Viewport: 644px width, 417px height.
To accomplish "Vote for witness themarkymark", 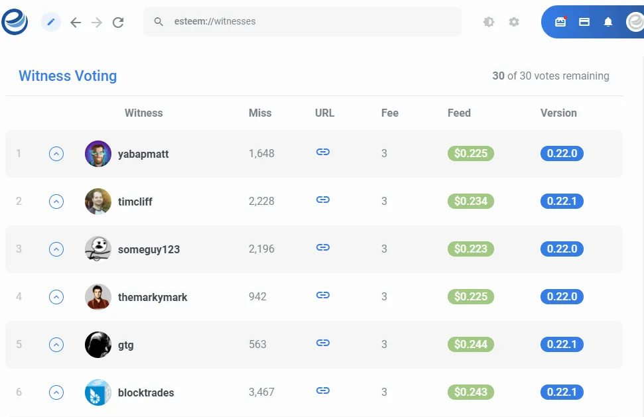I will pyautogui.click(x=56, y=296).
